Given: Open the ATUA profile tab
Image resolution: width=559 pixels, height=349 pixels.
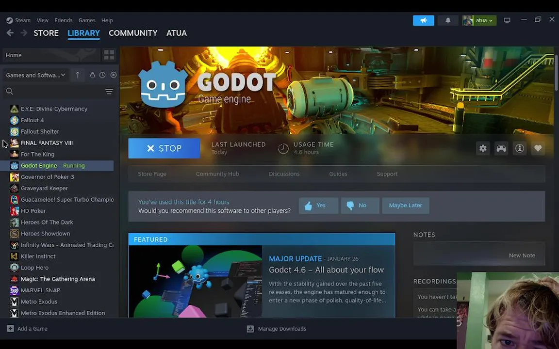Looking at the screenshot, I should (x=177, y=33).
